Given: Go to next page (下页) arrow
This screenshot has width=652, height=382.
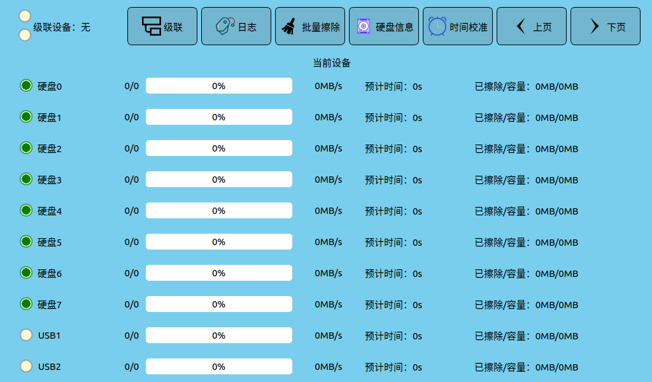Looking at the screenshot, I should point(595,27).
